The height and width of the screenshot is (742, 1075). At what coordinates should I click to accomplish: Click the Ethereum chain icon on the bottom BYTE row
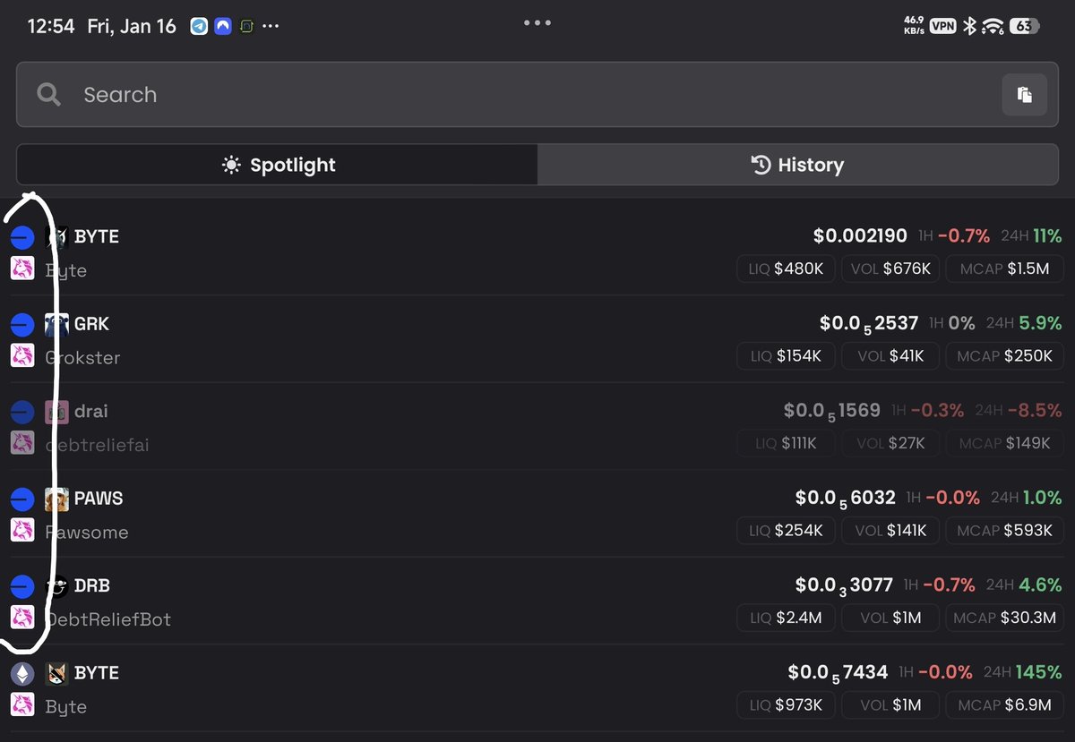click(x=22, y=673)
